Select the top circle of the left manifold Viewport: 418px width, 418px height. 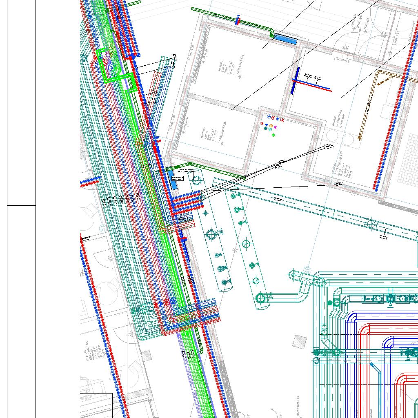[x=197, y=180]
